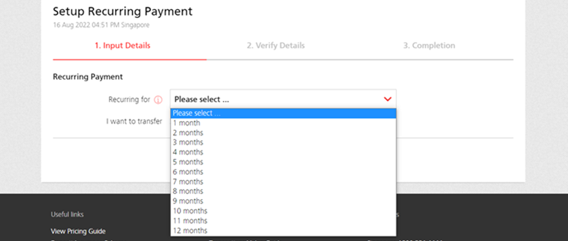Open the 3. Completion step tab
Screen dimensions: 568x241
click(x=429, y=46)
